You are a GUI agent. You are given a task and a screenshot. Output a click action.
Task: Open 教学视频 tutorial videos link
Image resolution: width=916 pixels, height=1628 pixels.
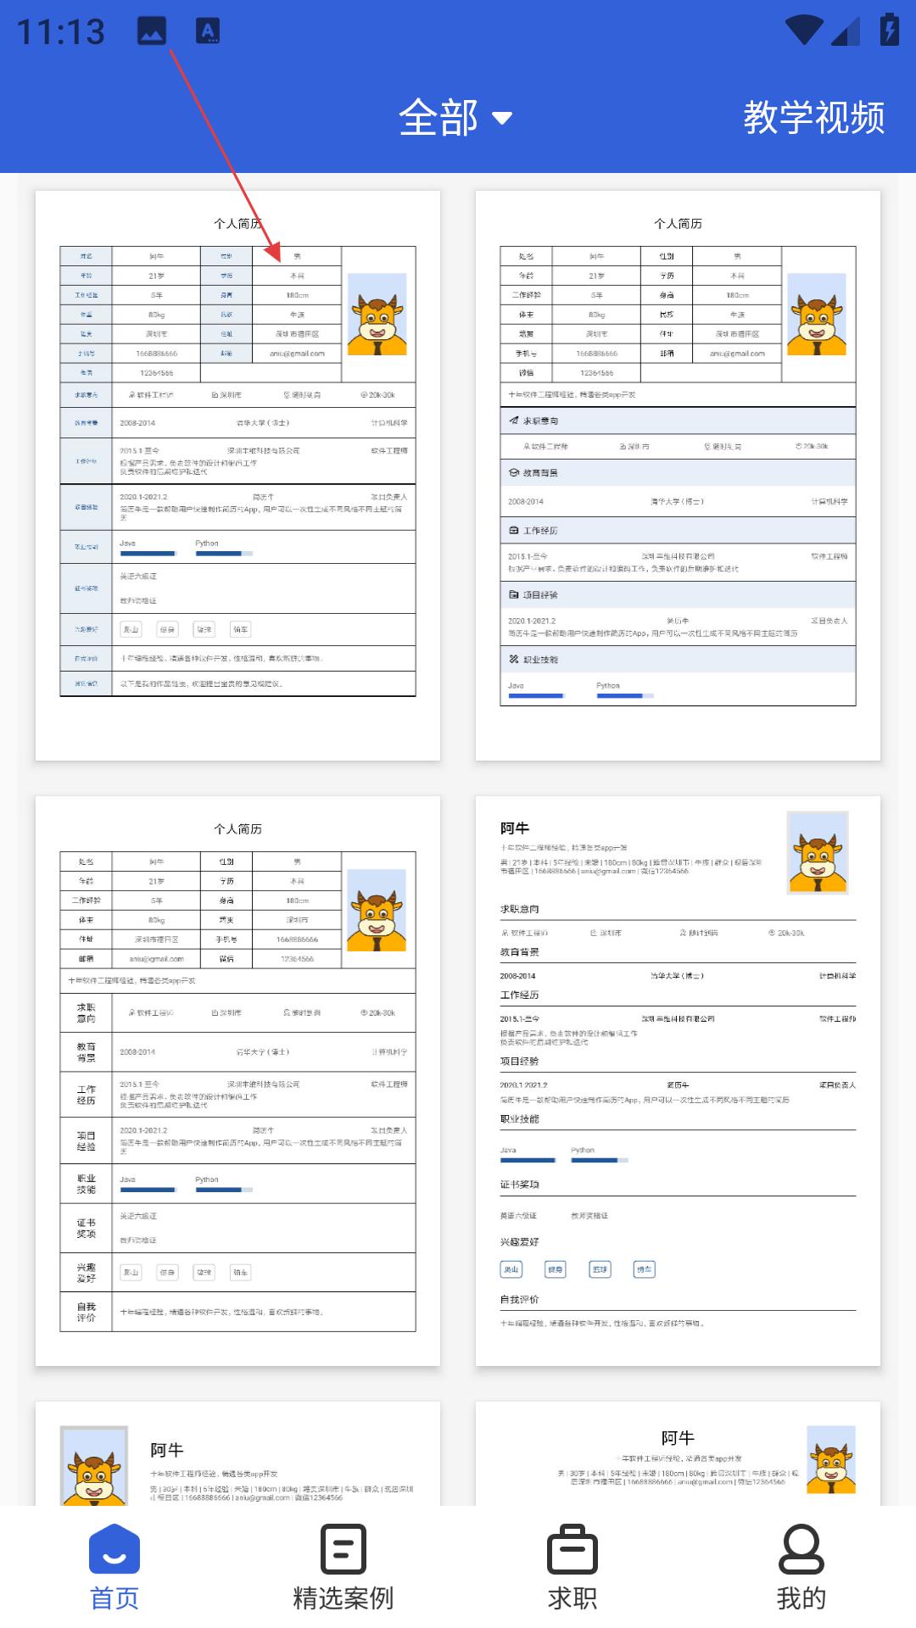click(814, 117)
